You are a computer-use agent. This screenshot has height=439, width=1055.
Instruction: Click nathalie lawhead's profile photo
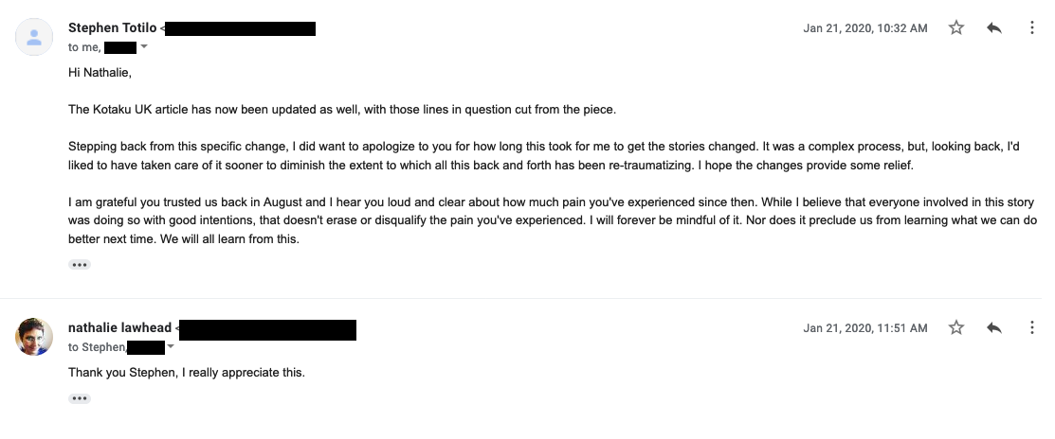click(x=34, y=337)
